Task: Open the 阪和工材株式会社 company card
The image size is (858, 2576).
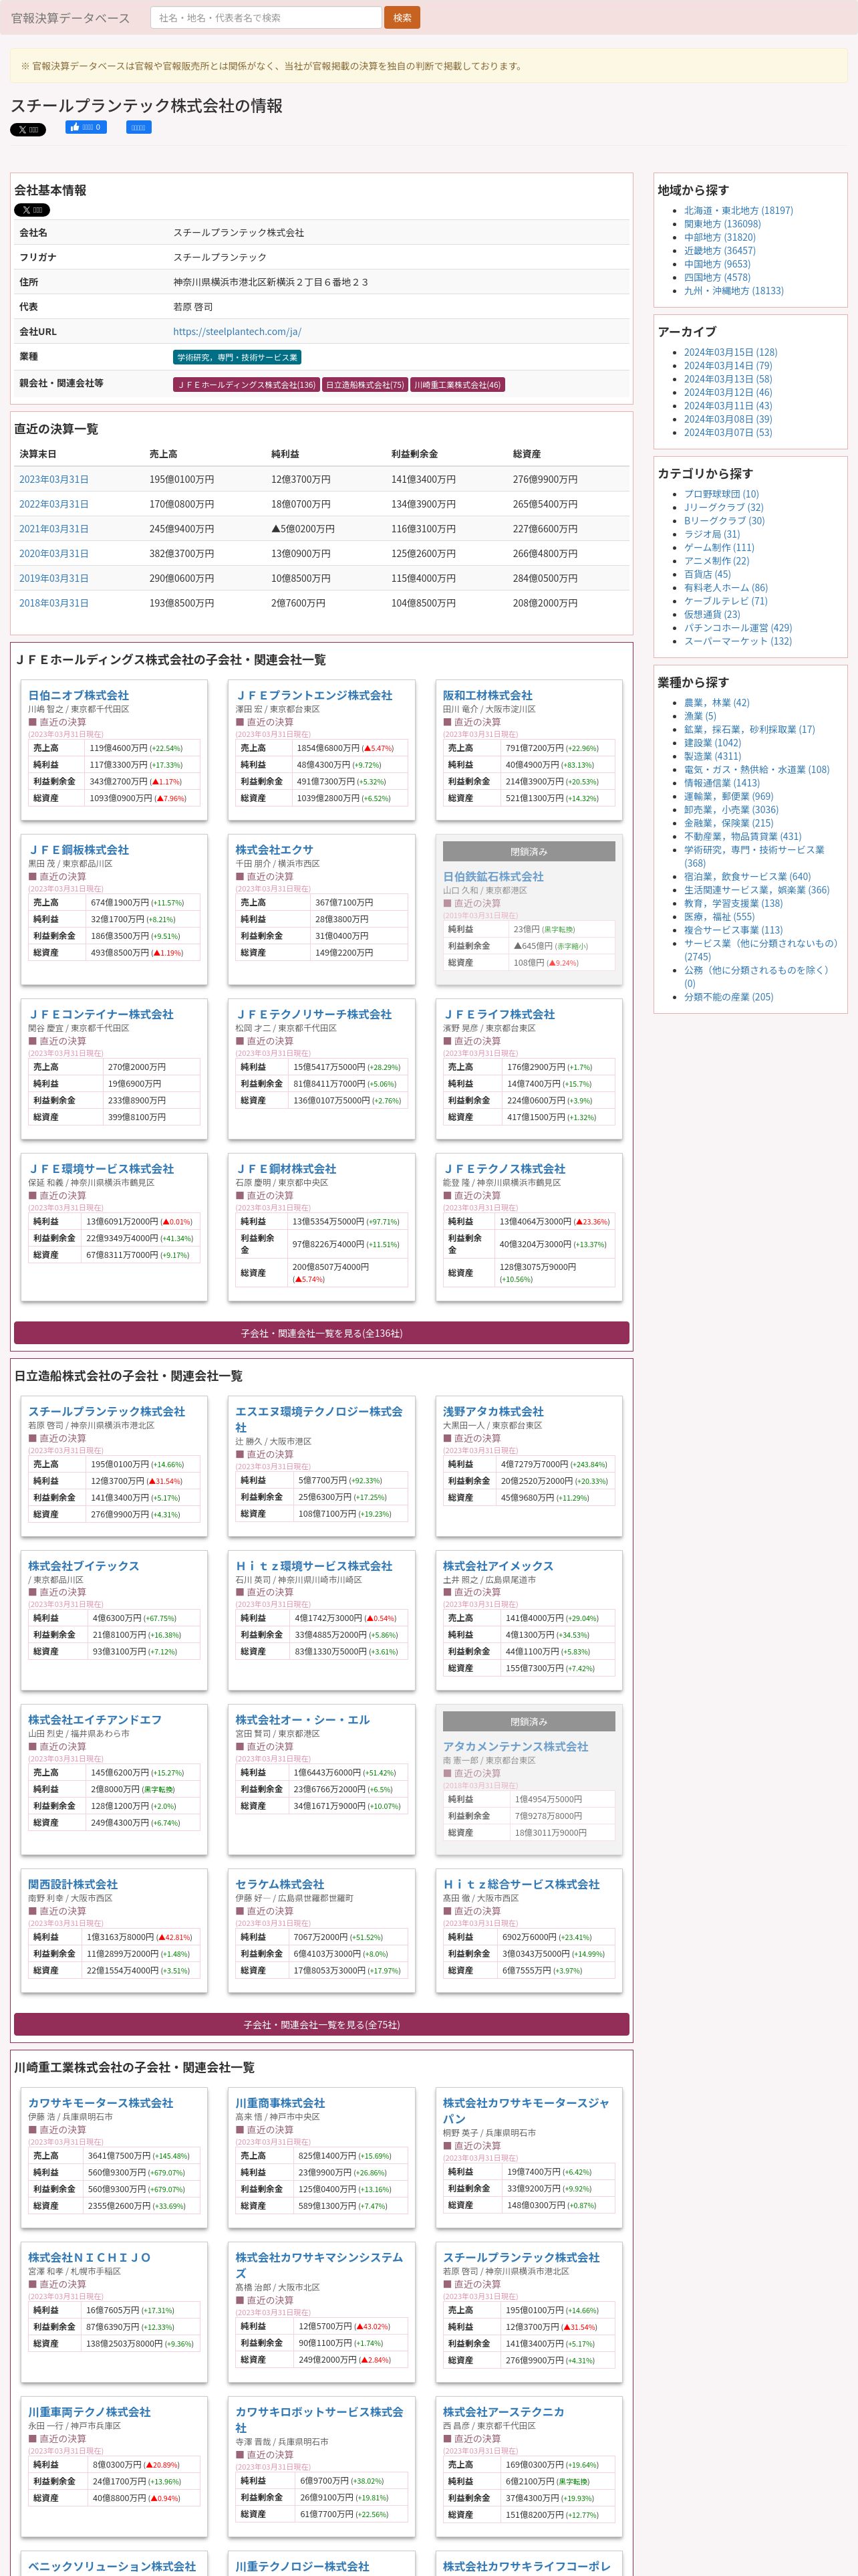Action: point(487,695)
